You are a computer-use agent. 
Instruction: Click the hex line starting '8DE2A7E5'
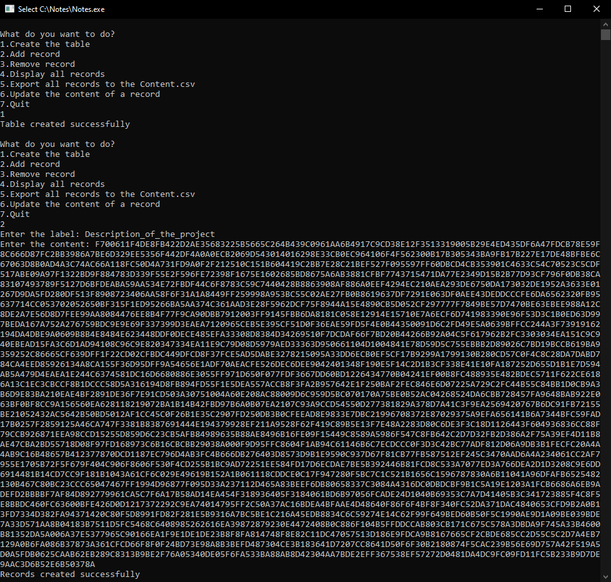[300, 314]
